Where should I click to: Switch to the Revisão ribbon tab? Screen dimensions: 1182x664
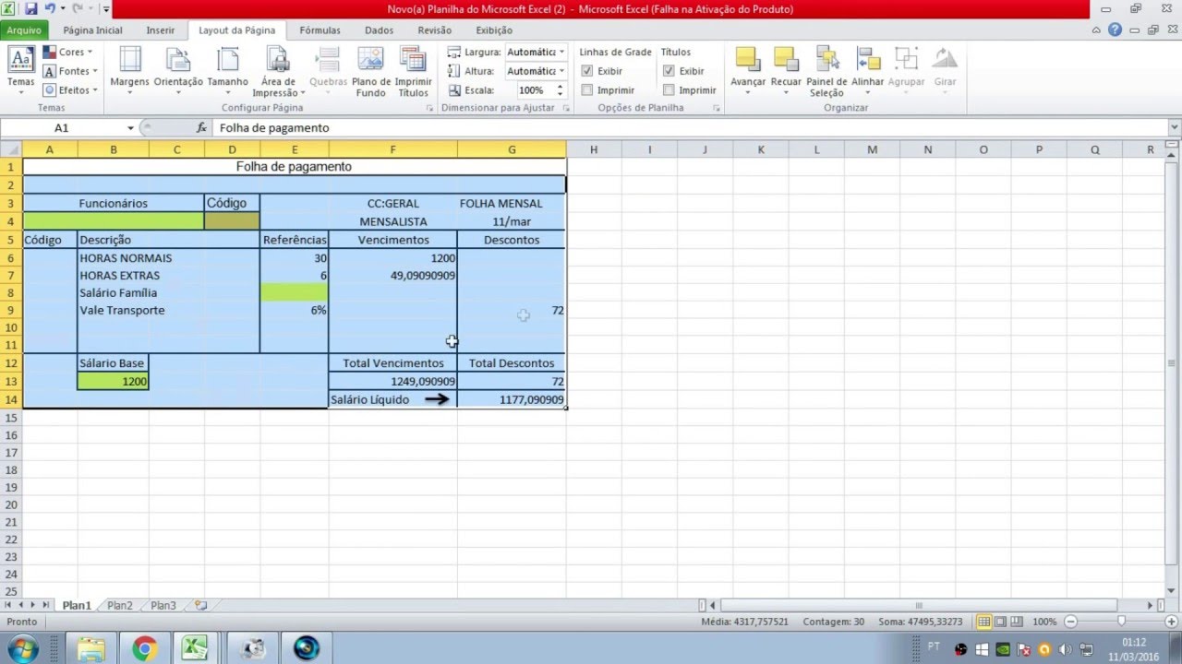coord(435,30)
